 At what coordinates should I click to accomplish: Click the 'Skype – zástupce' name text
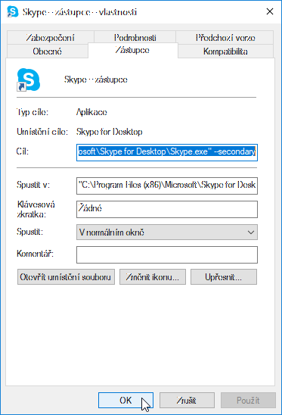coord(96,80)
